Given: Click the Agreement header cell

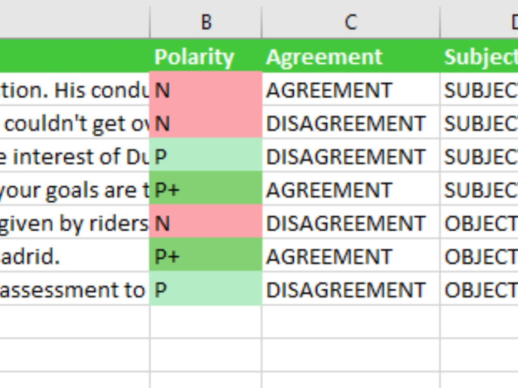Looking at the screenshot, I should coord(351,57).
